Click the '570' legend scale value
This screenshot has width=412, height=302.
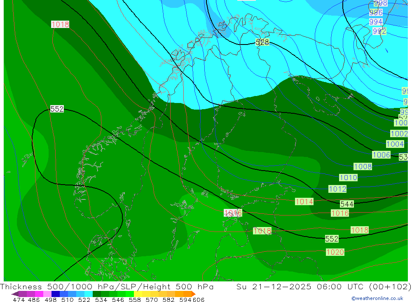[x=152, y=300]
